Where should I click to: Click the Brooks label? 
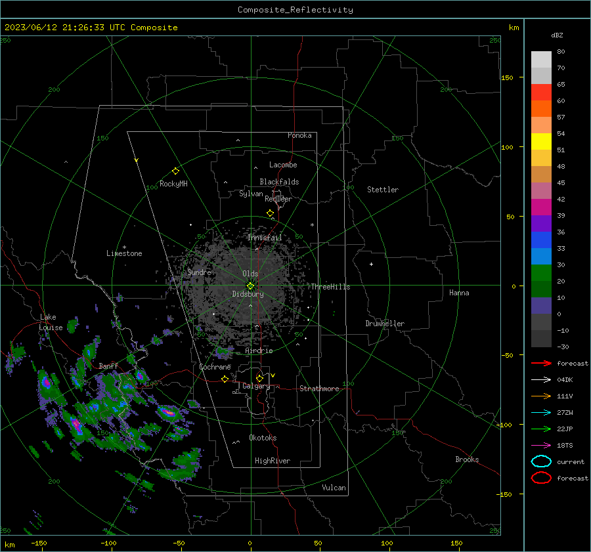click(467, 459)
